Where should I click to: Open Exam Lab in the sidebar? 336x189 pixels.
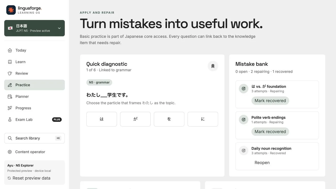point(34,120)
